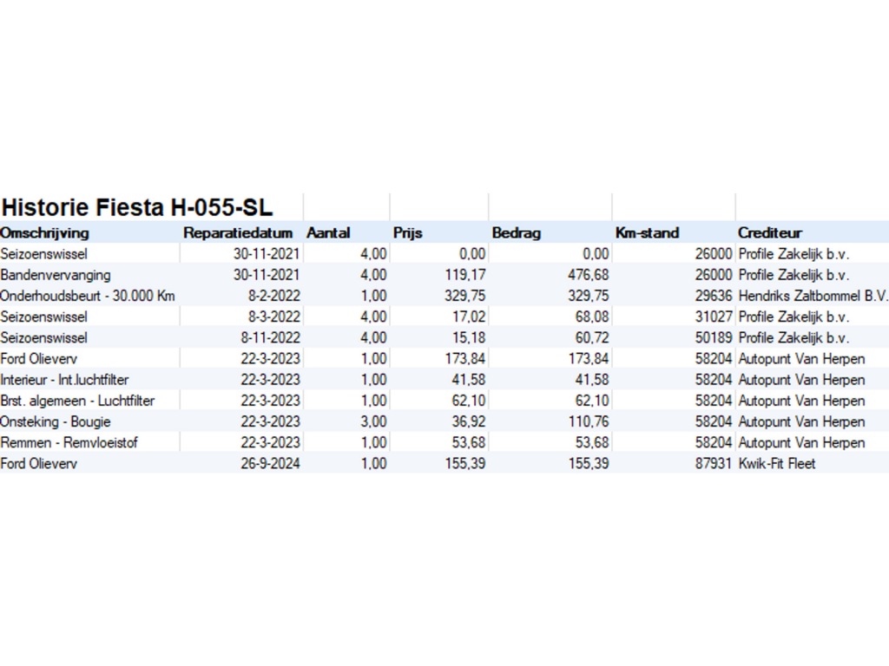Click the Crediteur column header

(x=769, y=232)
